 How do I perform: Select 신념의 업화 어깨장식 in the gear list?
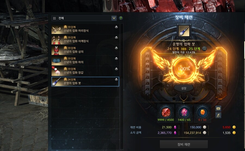(x=85, y=39)
